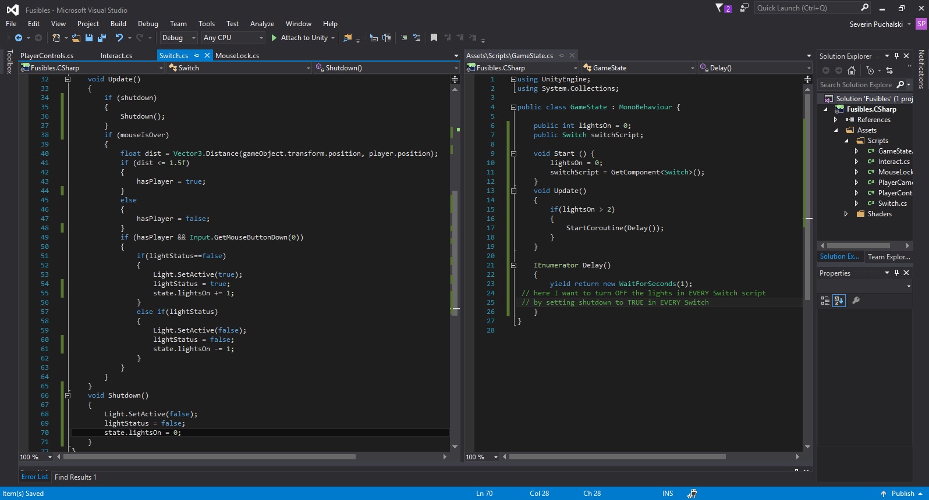929x500 pixels.
Task: Collapse the Update() method outline in Switch.cs
Action: pyautogui.click(x=68, y=79)
